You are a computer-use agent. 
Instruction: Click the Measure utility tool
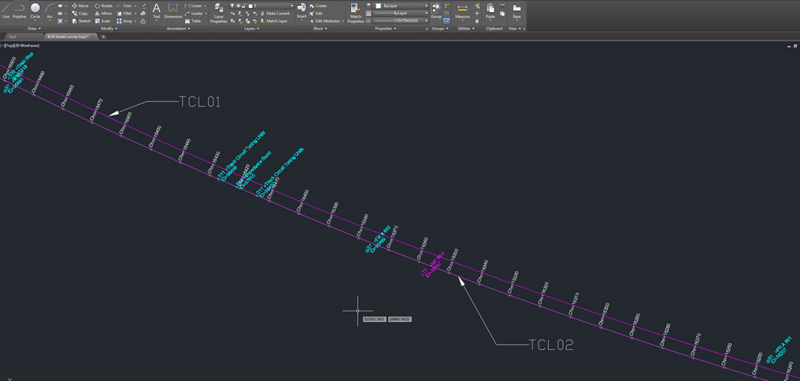coord(462,11)
